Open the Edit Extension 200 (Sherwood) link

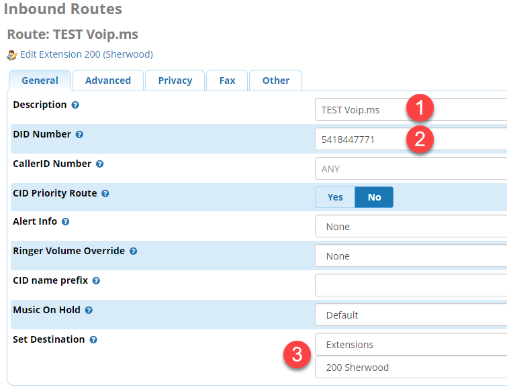click(87, 54)
